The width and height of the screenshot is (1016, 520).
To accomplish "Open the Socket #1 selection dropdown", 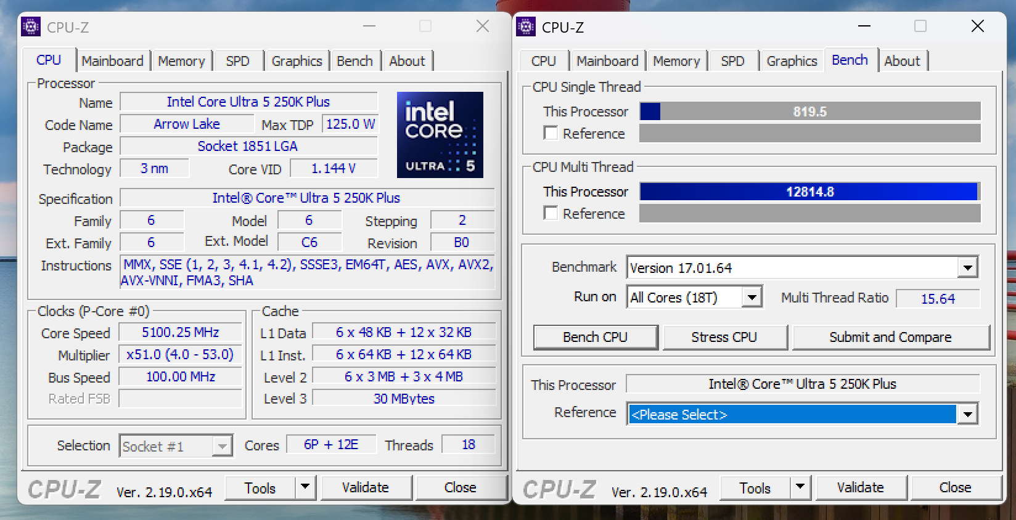I will [x=222, y=446].
